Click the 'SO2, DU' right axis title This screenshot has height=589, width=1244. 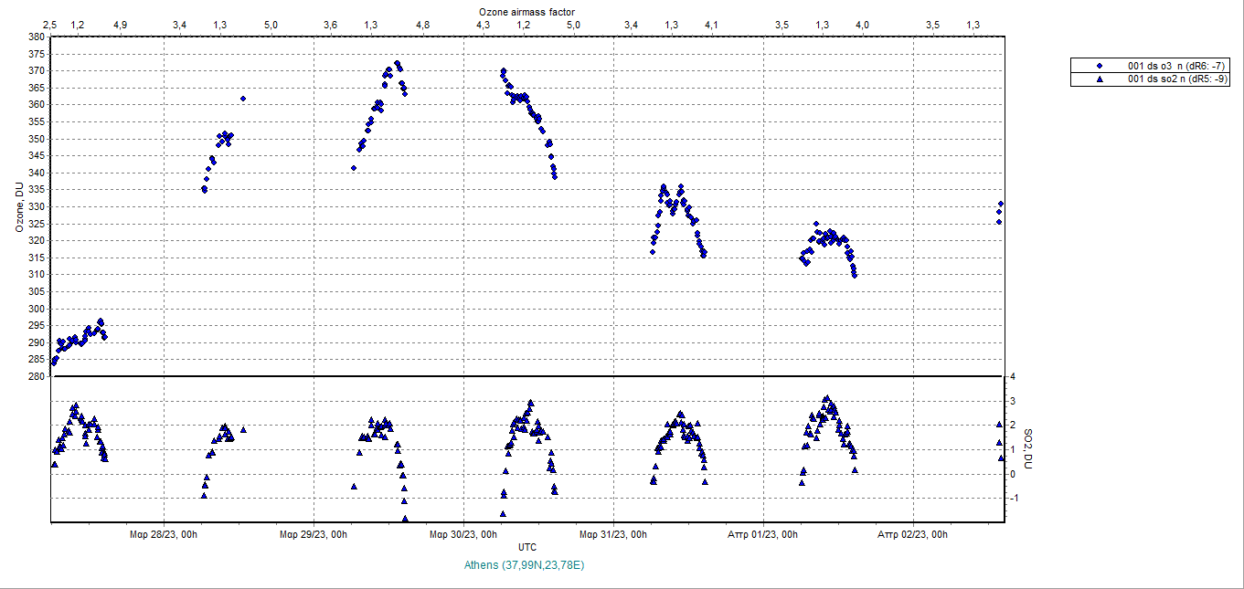point(1027,449)
